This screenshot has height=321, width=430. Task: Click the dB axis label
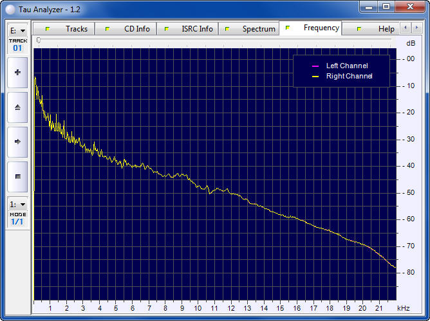pos(411,43)
